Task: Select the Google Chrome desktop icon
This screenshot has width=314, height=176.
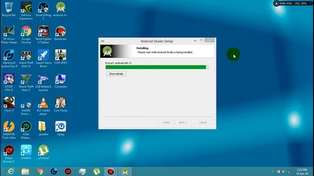Action: 26,35
